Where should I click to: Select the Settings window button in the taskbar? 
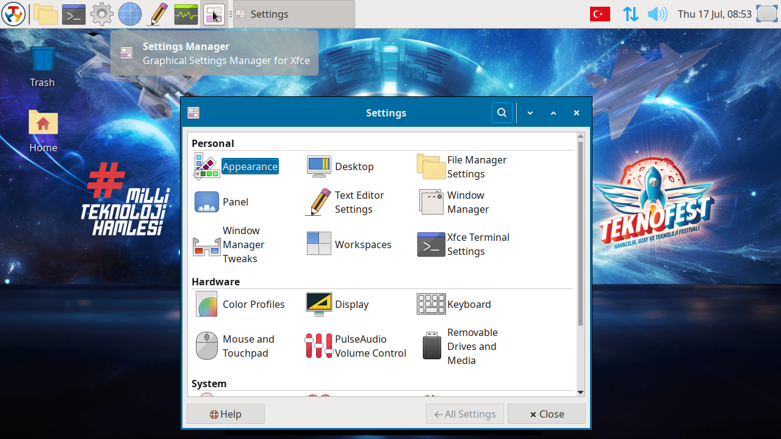(x=294, y=14)
